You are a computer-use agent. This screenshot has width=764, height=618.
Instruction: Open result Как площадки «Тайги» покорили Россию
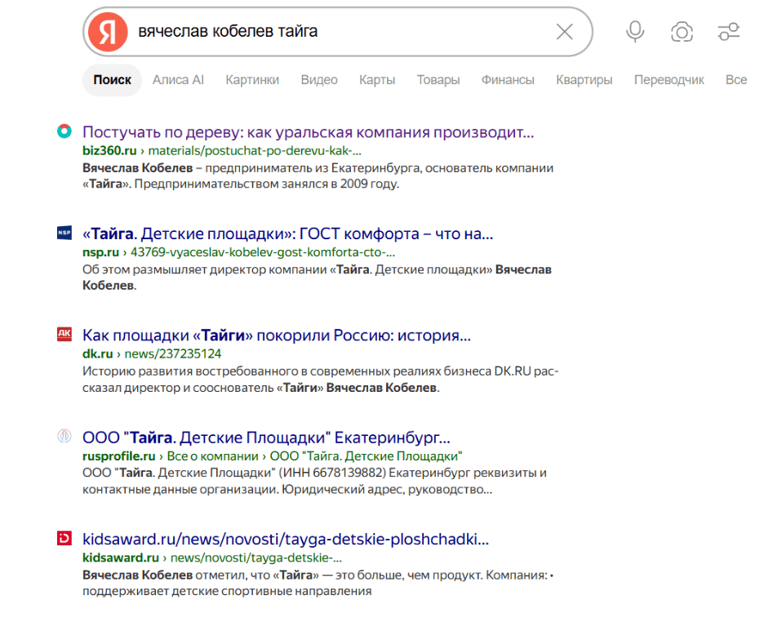tap(276, 336)
